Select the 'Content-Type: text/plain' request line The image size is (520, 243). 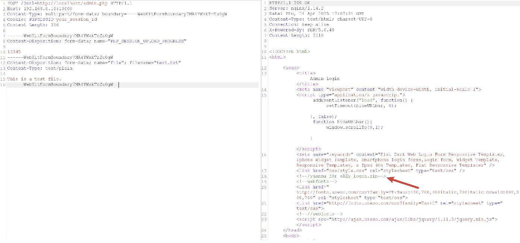(x=40, y=68)
